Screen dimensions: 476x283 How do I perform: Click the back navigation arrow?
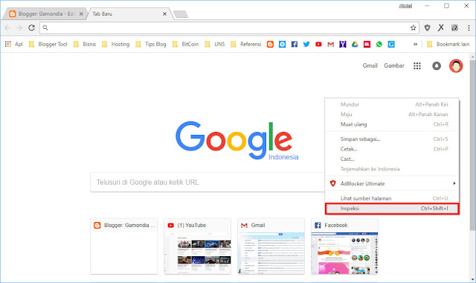7,28
